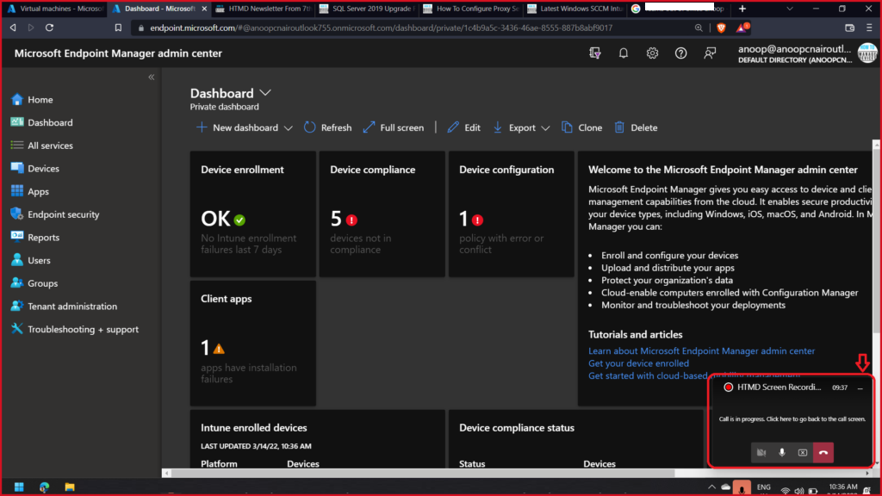
Task: Close the Dashboard browser tab
Action: (x=204, y=9)
